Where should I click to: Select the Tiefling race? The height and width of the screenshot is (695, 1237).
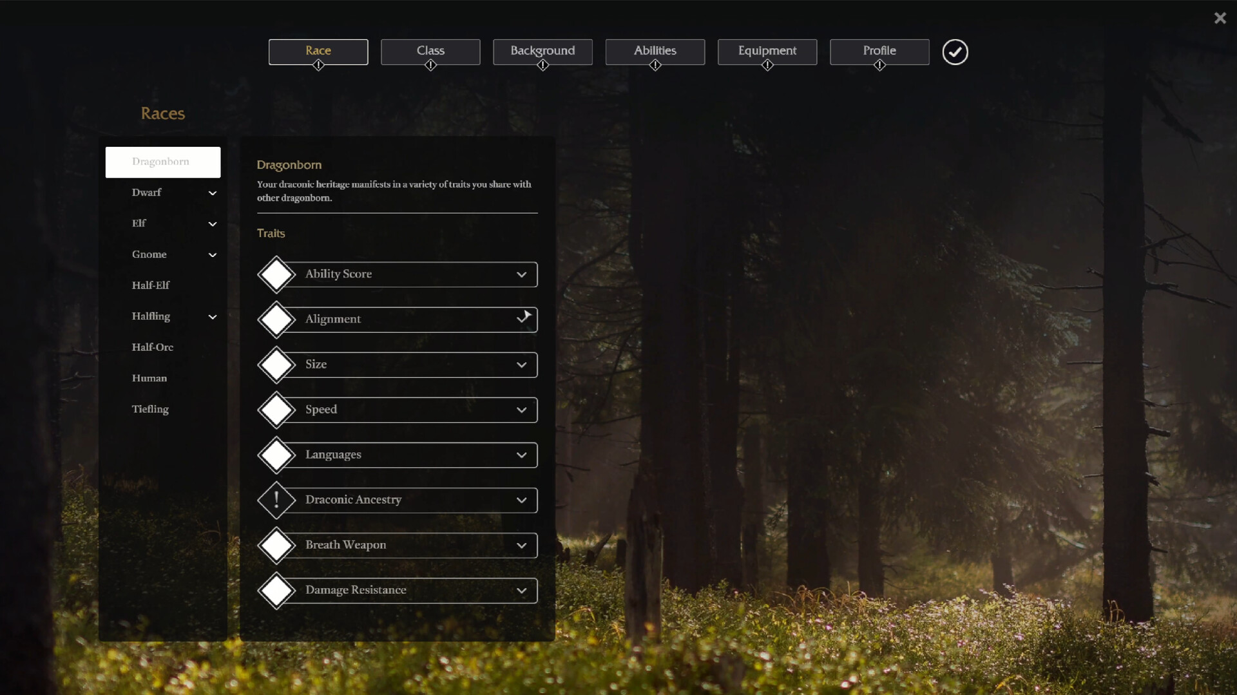coord(150,409)
